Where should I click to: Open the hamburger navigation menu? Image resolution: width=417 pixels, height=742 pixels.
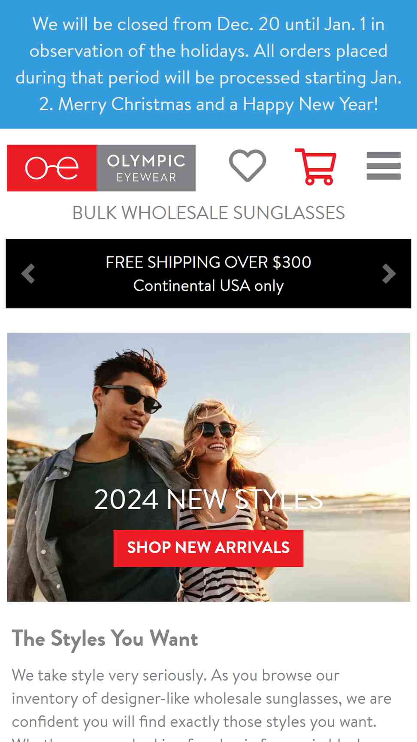click(384, 166)
